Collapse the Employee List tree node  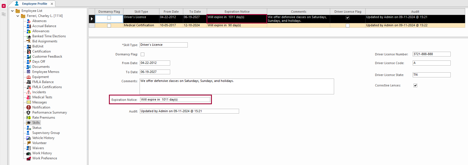point(12,11)
